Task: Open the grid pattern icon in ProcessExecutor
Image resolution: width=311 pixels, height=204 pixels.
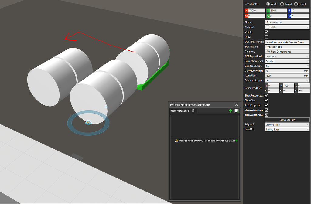Action: (237, 111)
